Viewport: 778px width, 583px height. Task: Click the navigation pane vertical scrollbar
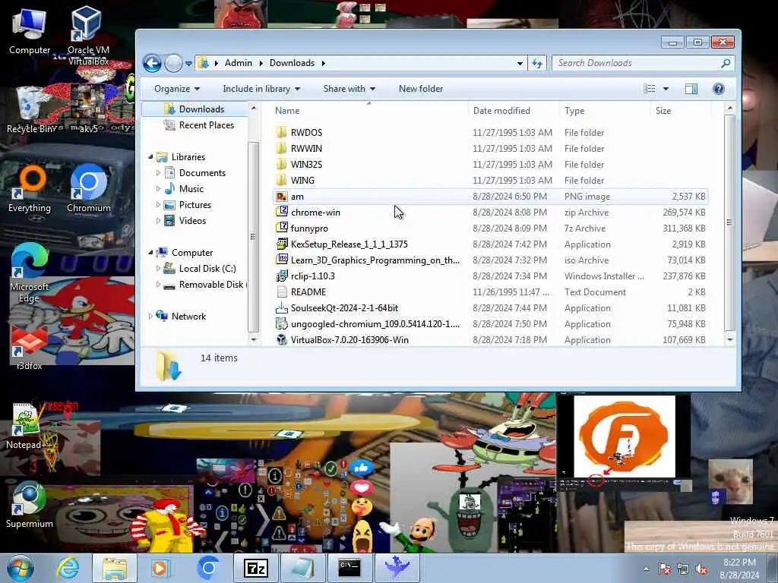click(253, 237)
